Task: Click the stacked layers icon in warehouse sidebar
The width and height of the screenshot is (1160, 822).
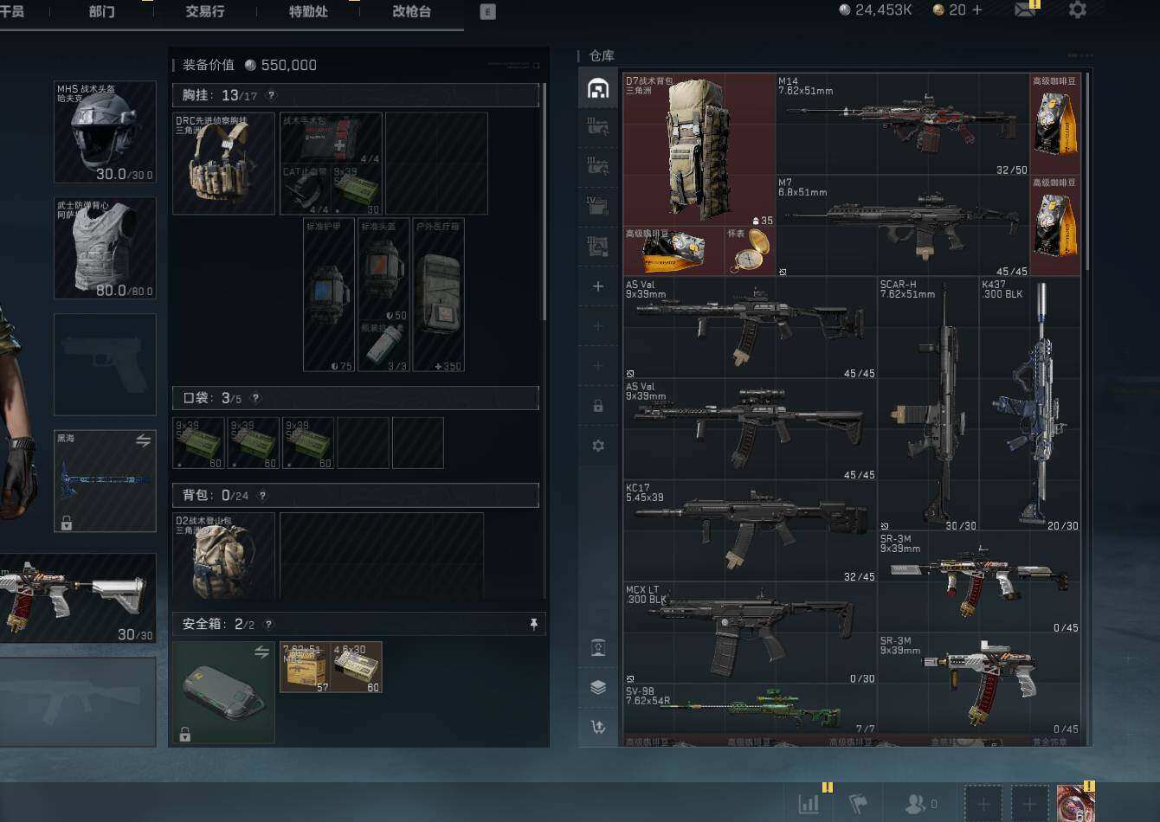Action: 597,687
